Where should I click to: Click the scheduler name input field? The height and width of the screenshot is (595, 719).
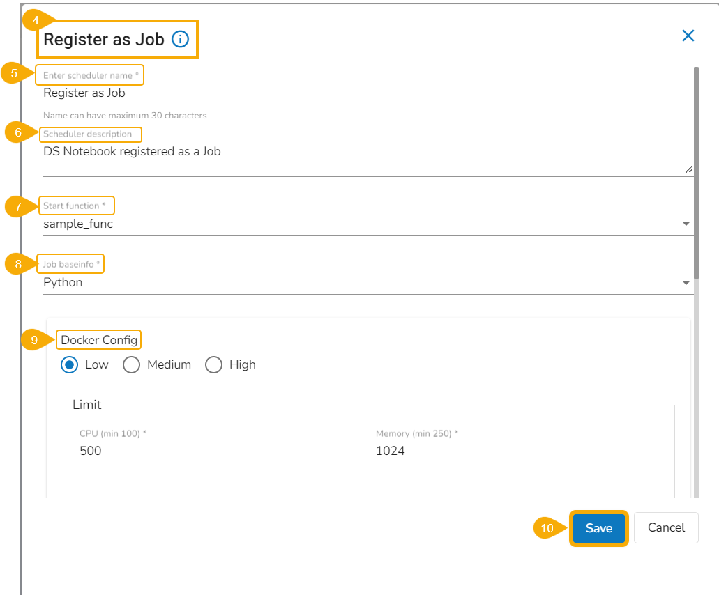[349, 93]
